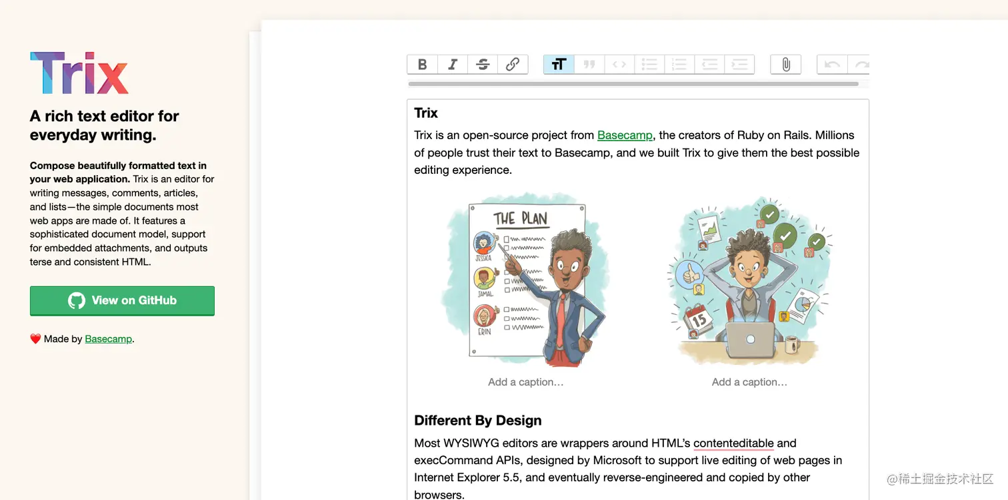Click the Code block icon
Viewport: 1008px width, 500px height.
click(619, 65)
